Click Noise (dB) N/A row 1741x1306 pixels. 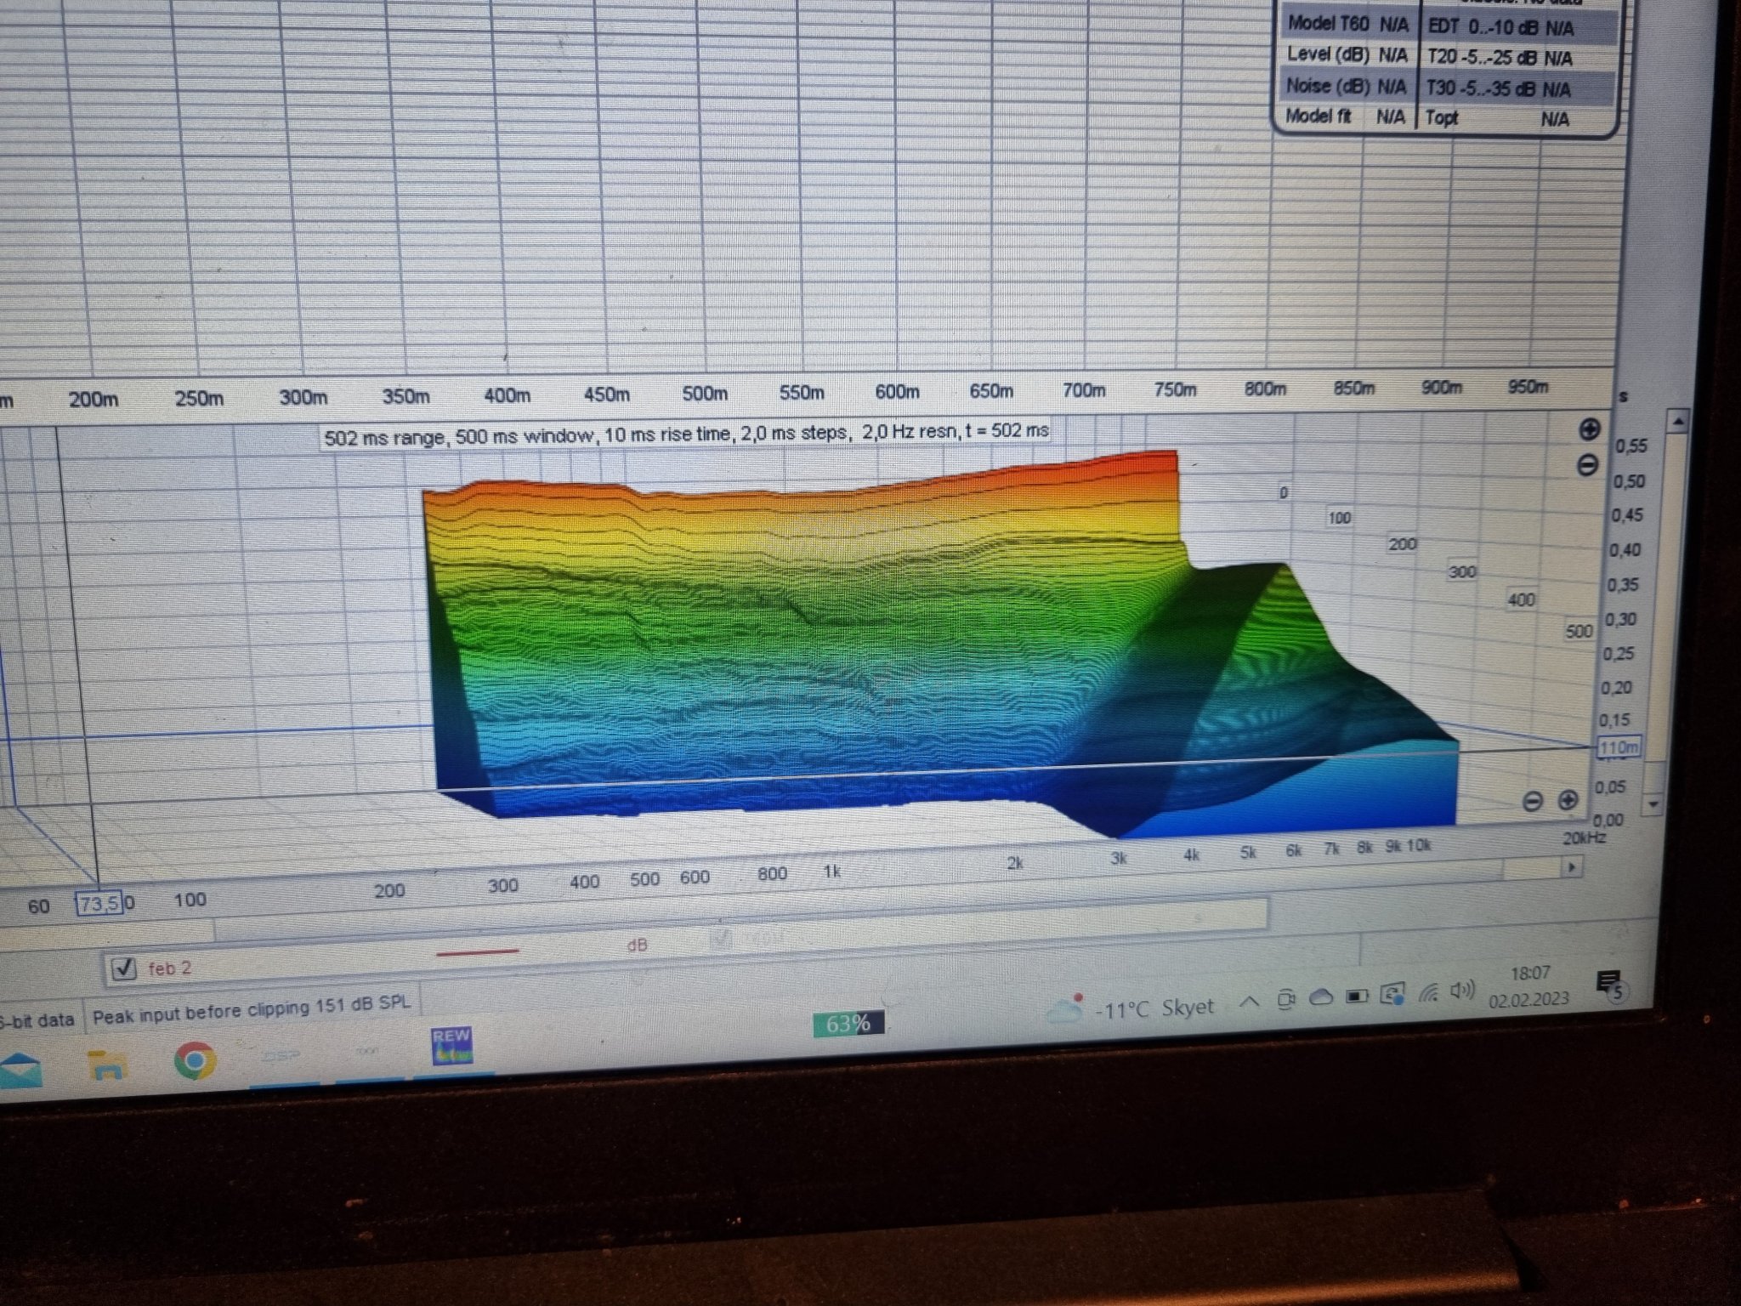click(x=1347, y=86)
